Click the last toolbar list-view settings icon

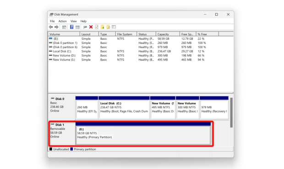pos(114,27)
